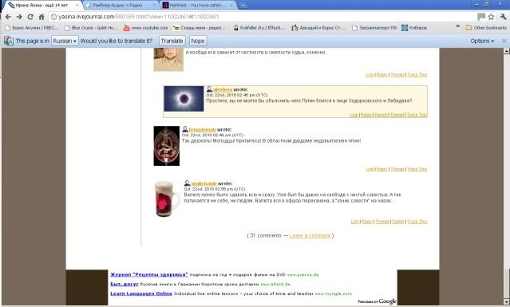
Task: Go to the browser home page icon
Action: pyautogui.click(x=42, y=17)
